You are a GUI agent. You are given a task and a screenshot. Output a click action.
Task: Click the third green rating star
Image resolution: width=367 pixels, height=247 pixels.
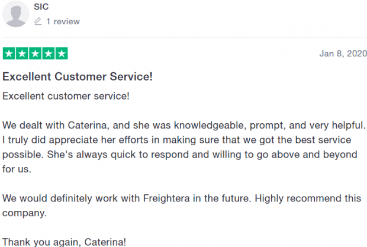36,54
